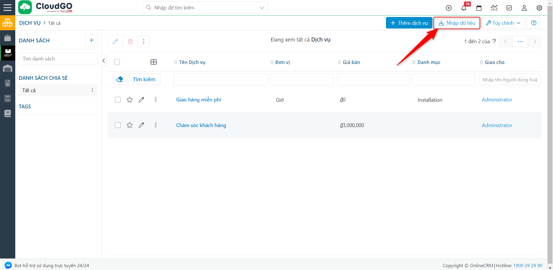The image size is (553, 270).
Task: Open the settings gear icon
Action: pos(539,8)
